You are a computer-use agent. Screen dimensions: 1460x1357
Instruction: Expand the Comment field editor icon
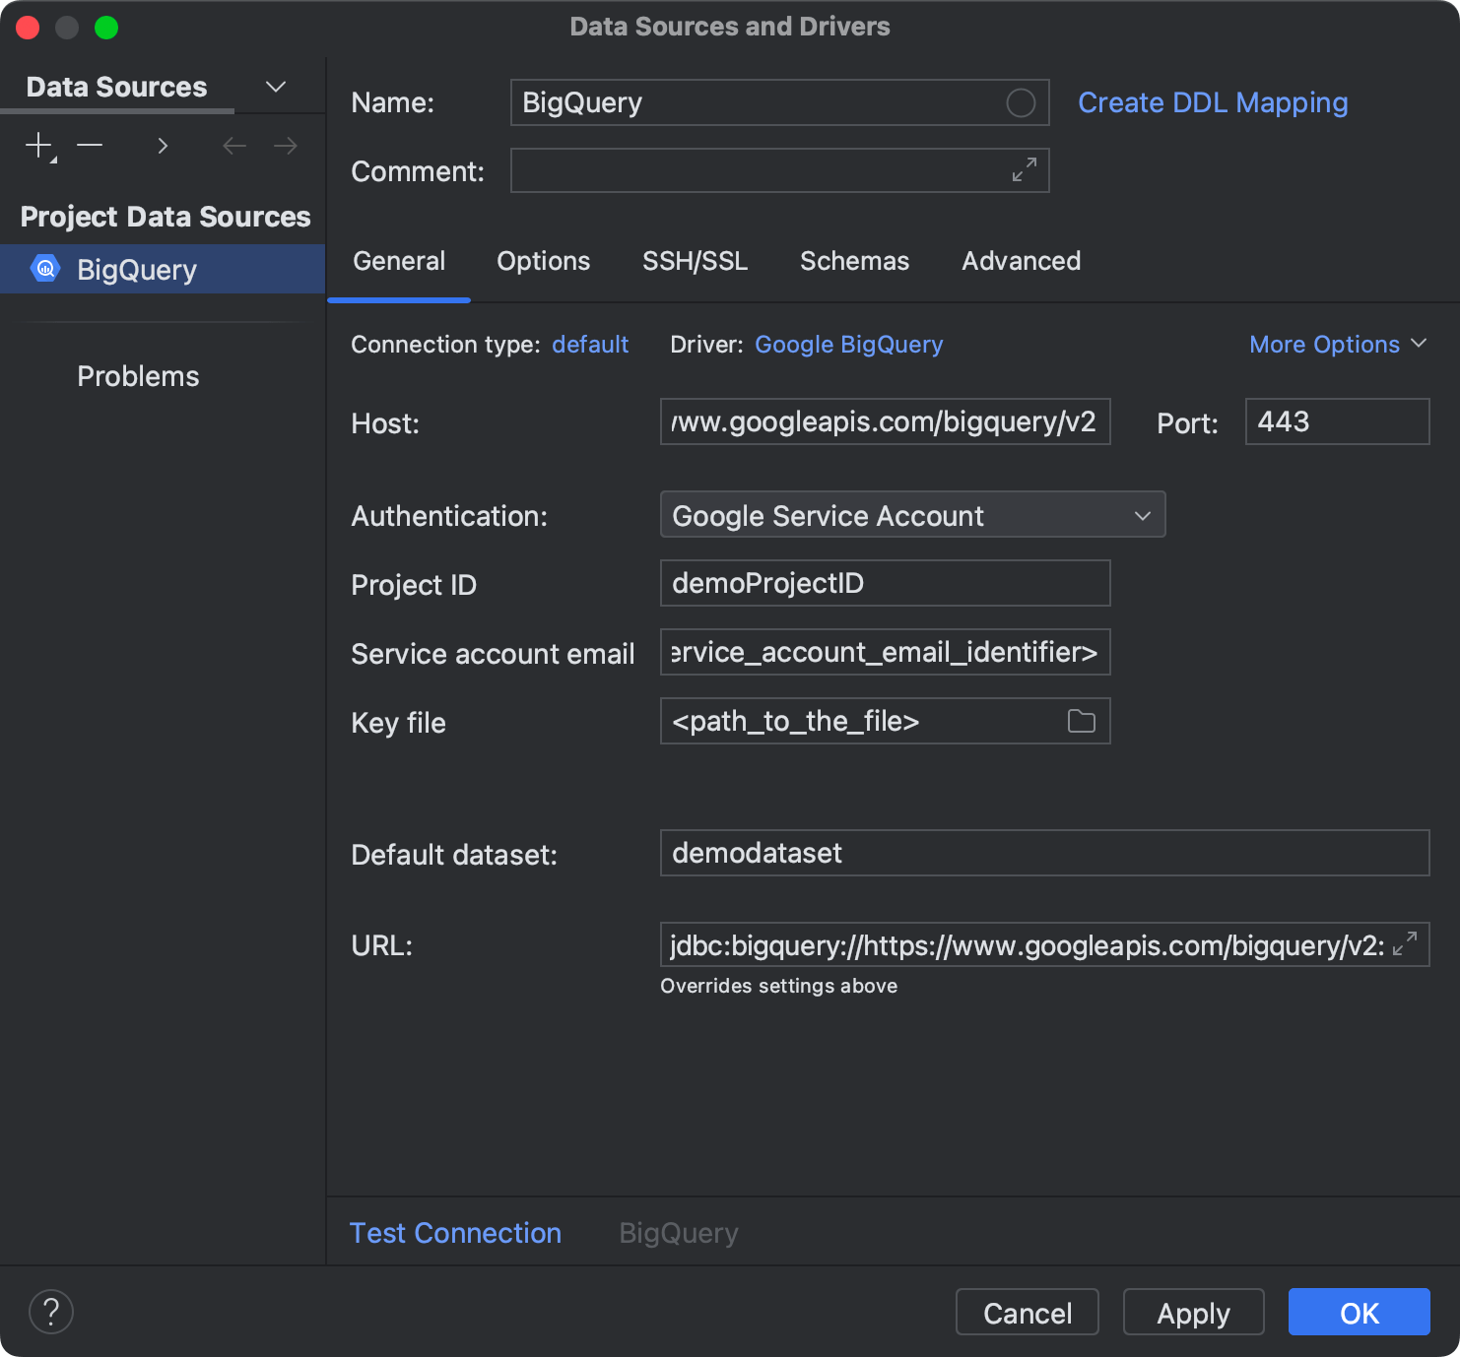point(1025,170)
